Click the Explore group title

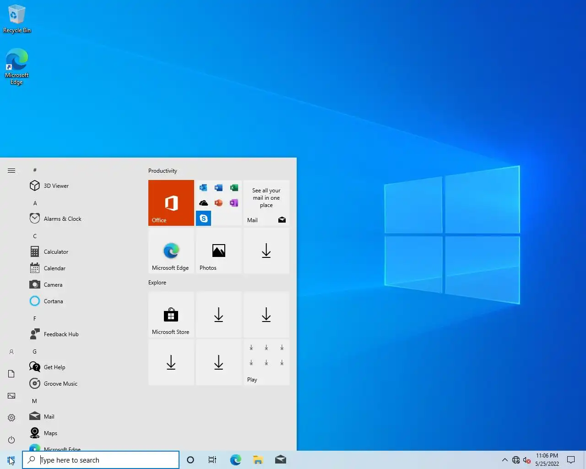pos(157,283)
